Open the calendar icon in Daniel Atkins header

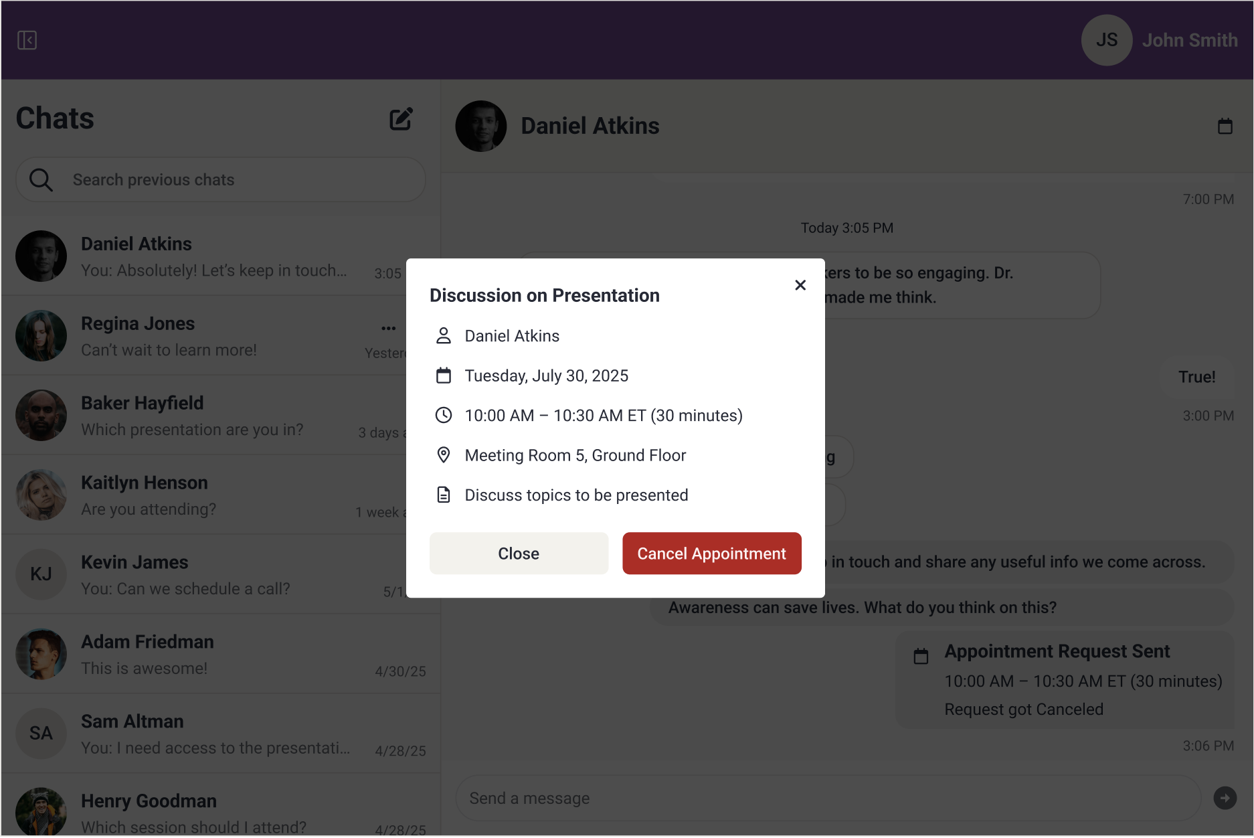coord(1225,126)
